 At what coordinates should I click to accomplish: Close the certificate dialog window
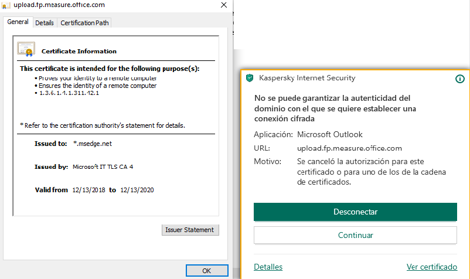point(224,5)
